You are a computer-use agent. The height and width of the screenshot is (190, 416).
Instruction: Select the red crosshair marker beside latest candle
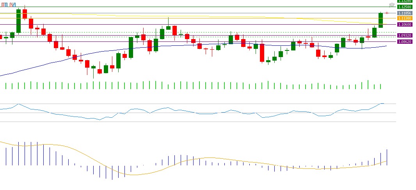(387, 13)
